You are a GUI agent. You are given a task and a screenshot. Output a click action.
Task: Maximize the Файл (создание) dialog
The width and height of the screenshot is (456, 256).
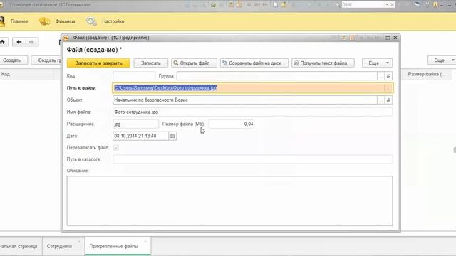coord(388,38)
